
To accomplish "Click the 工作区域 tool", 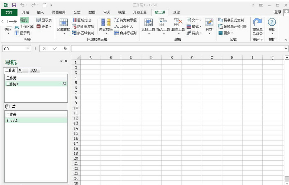I will pyautogui.click(x=24, y=27).
